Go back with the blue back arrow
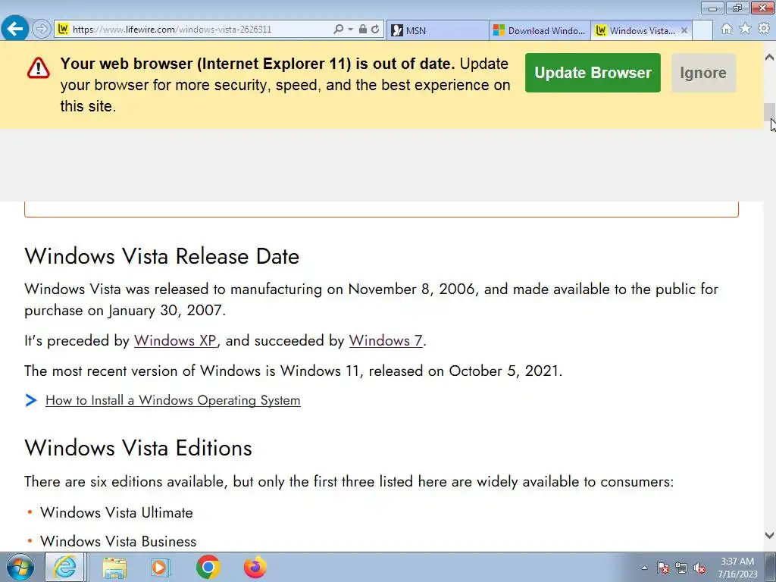 point(15,29)
